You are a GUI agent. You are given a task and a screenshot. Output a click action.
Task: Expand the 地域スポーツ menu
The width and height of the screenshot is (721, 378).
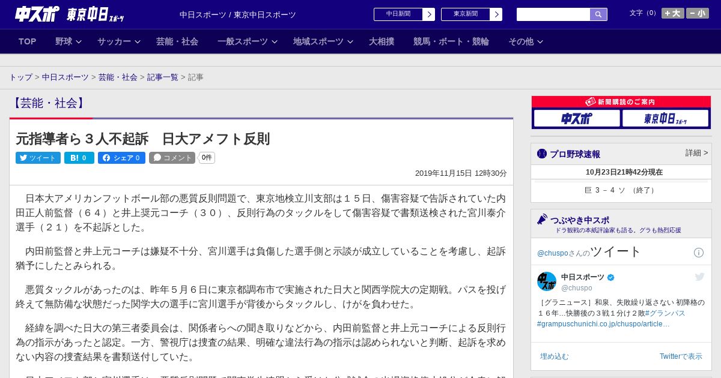tap(323, 41)
